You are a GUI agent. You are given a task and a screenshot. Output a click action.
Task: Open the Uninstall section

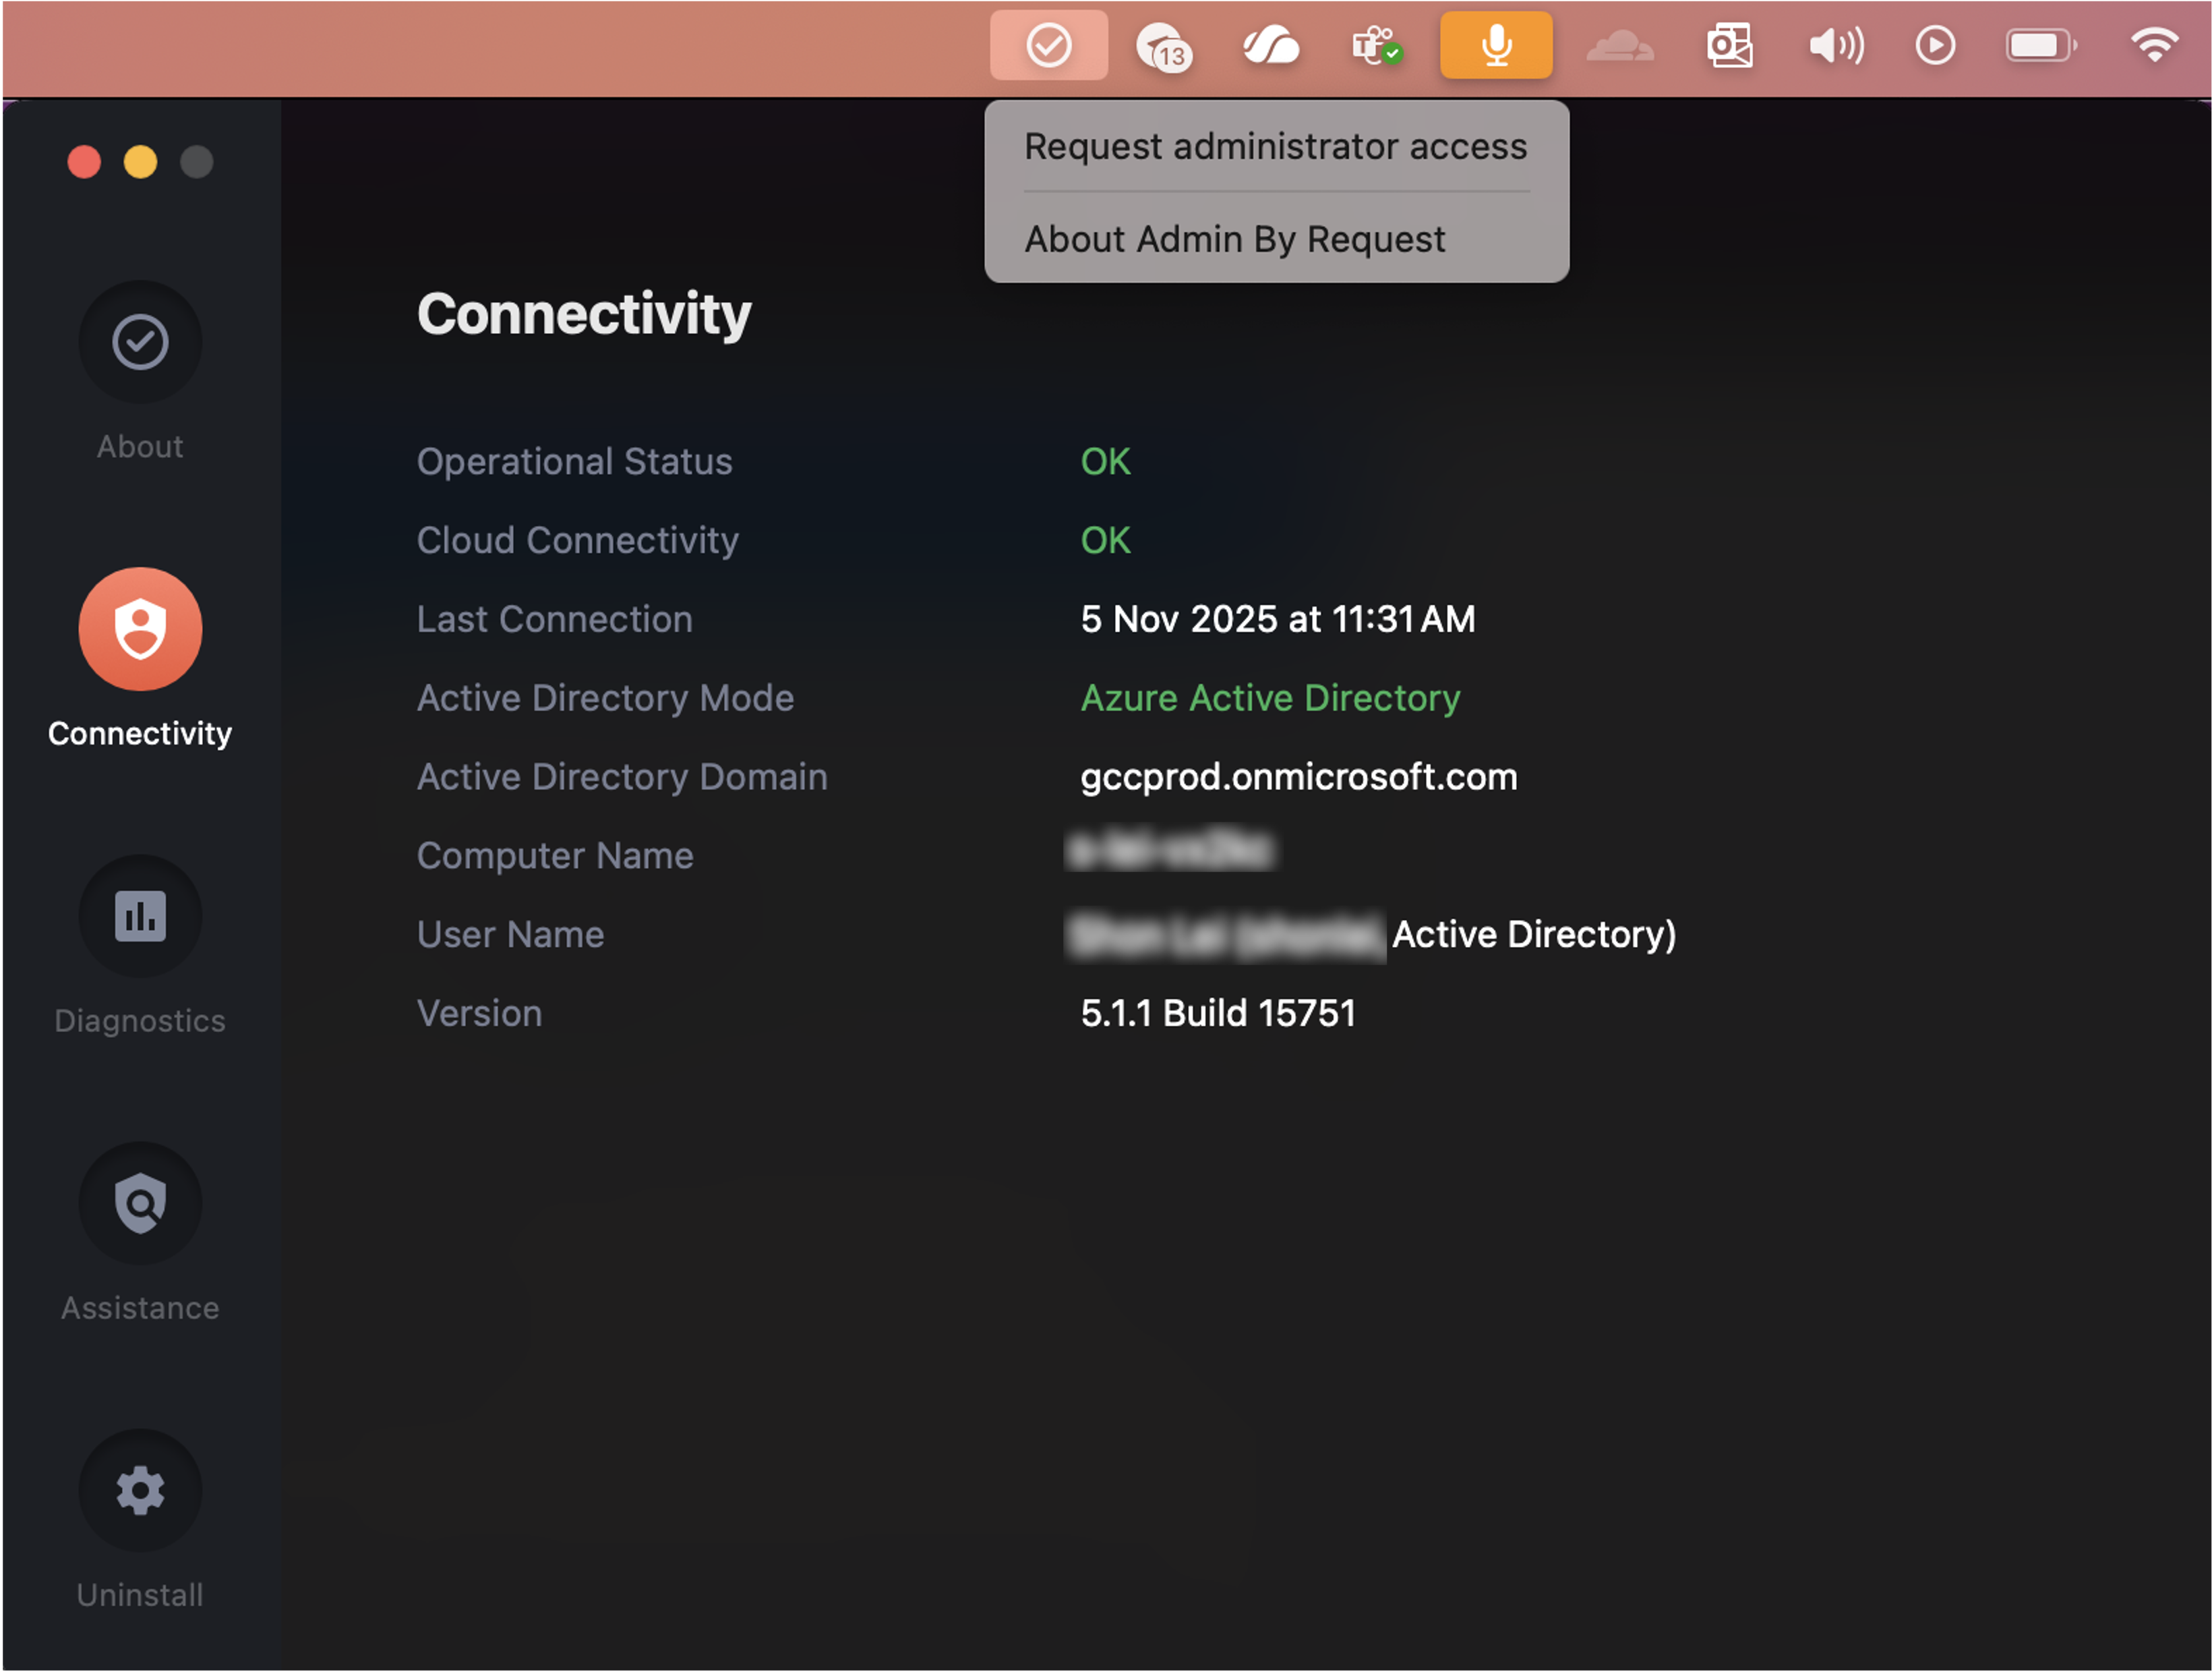(140, 1491)
